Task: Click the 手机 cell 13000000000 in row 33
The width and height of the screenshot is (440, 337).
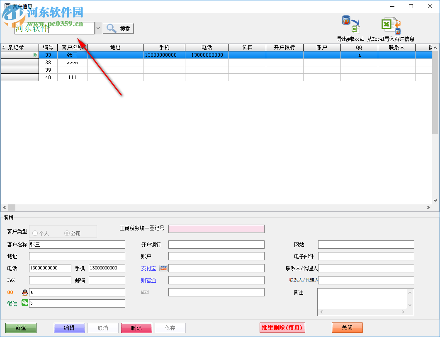Action: pos(164,55)
